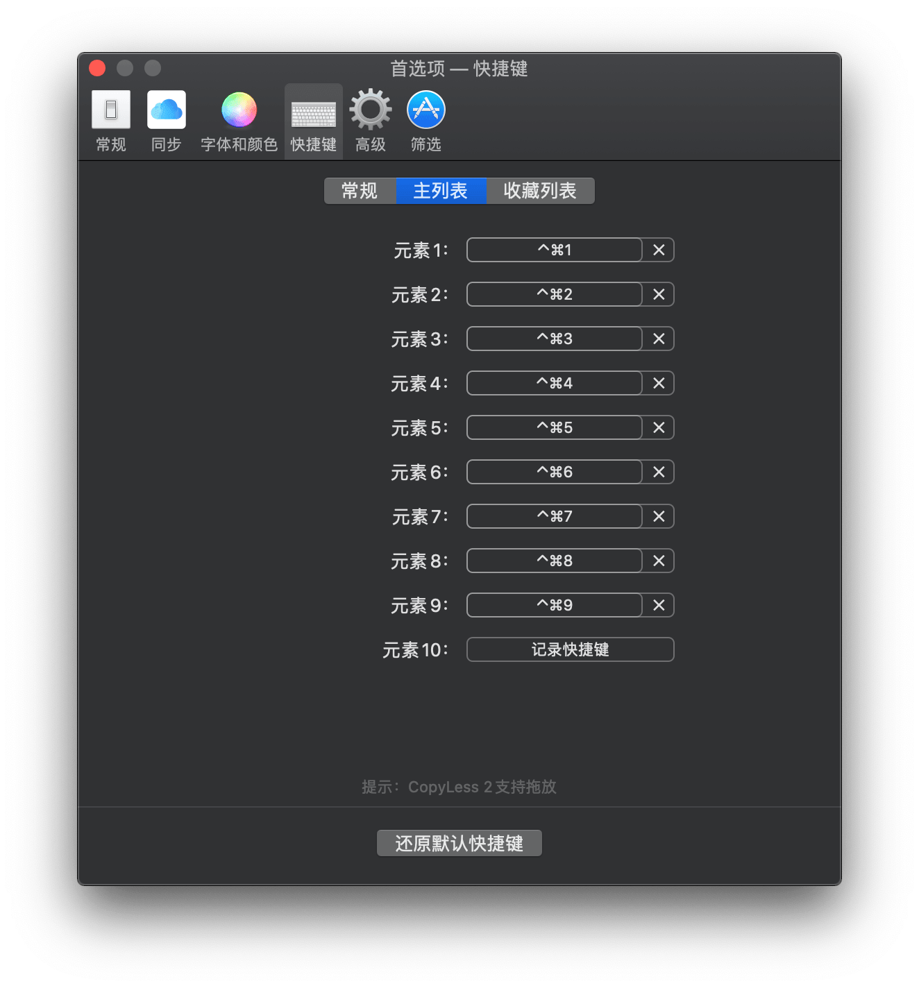Viewport: 919px width, 988px height.
Task: Switch to the 收藏列表 tab
Action: coord(540,191)
